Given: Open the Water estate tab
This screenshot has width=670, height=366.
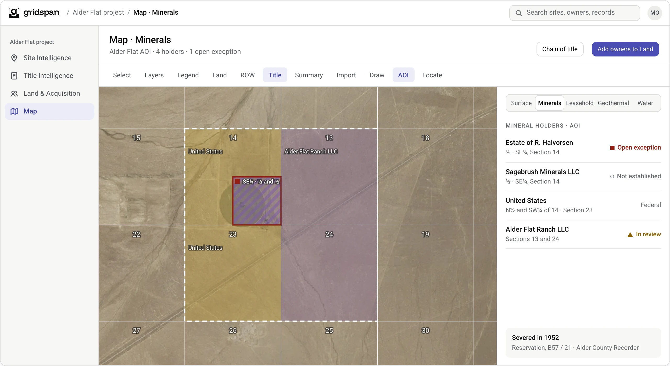Looking at the screenshot, I should 645,103.
